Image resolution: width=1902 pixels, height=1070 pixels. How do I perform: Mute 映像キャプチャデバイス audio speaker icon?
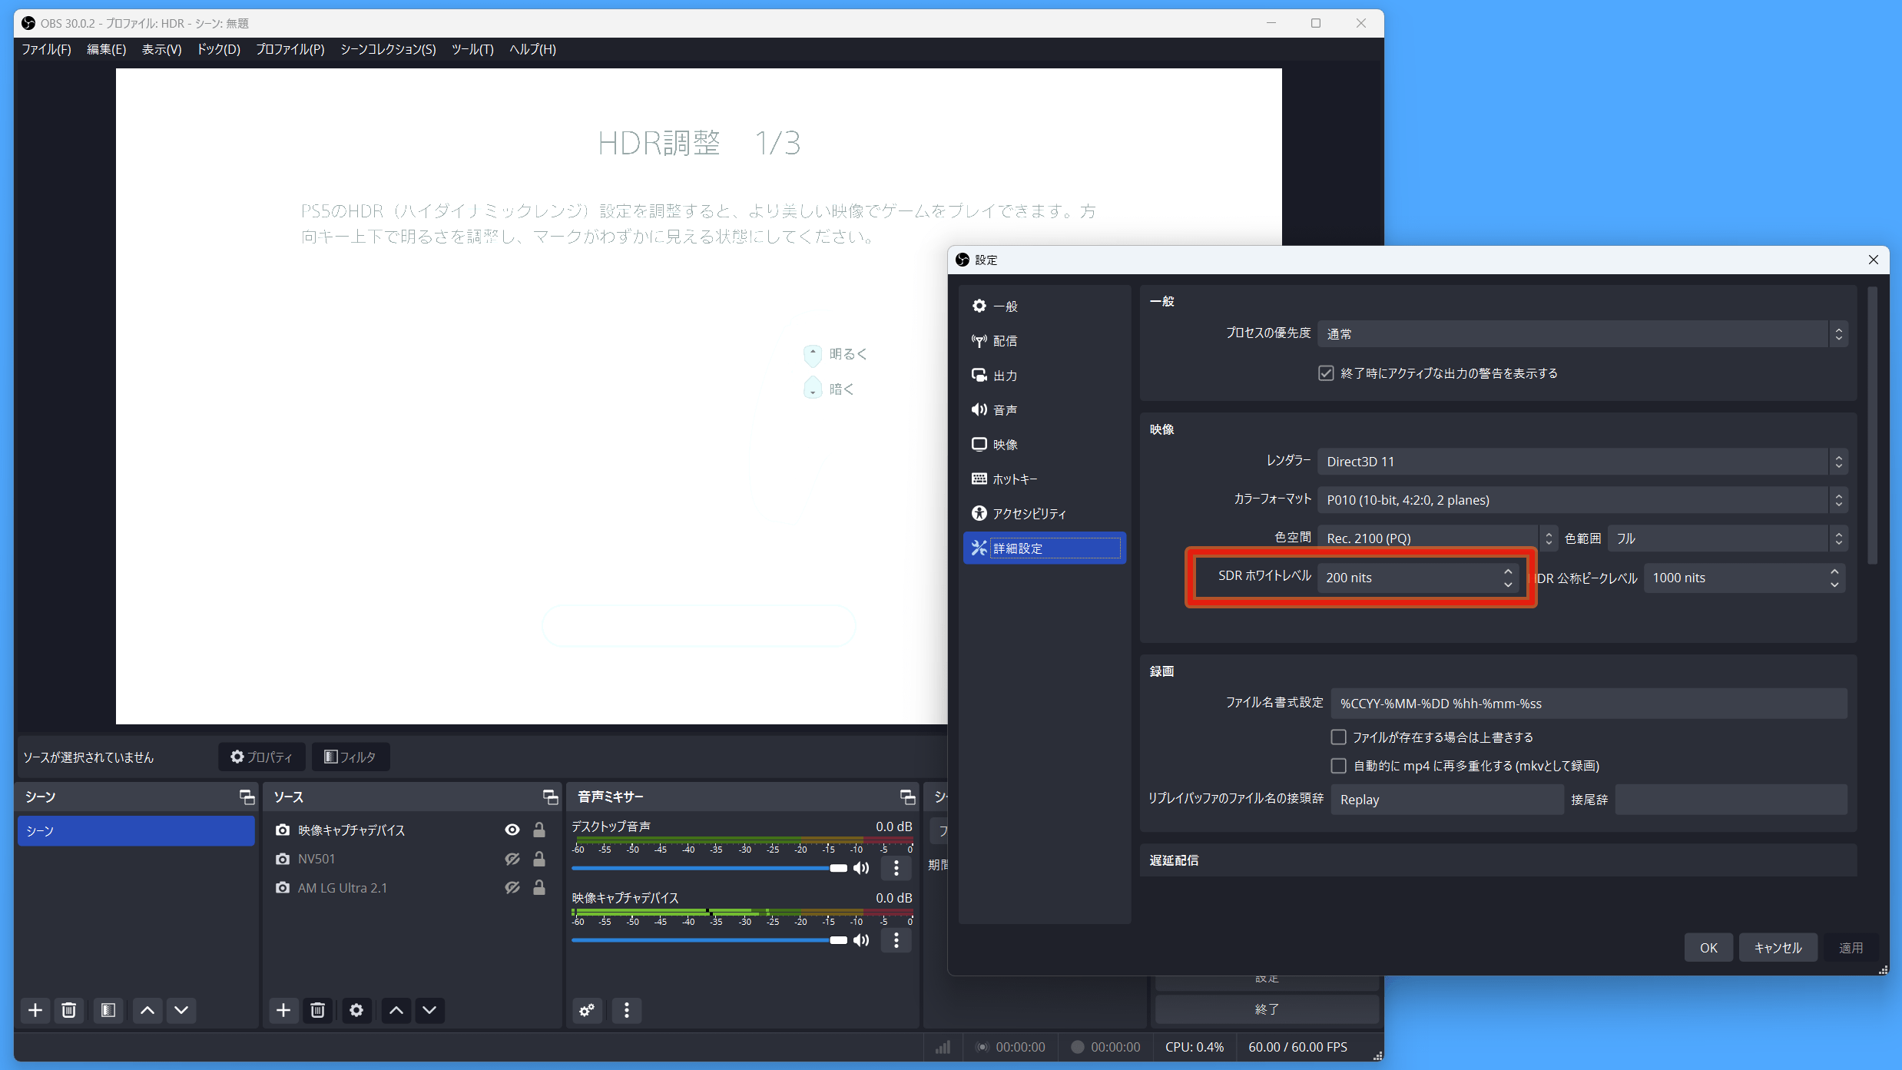pyautogui.click(x=861, y=940)
